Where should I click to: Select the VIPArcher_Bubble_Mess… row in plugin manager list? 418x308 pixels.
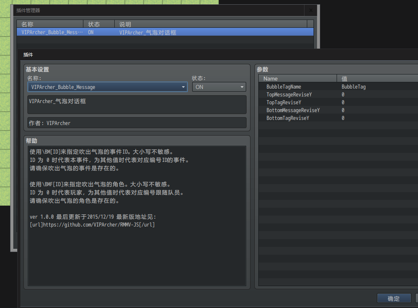pos(165,32)
